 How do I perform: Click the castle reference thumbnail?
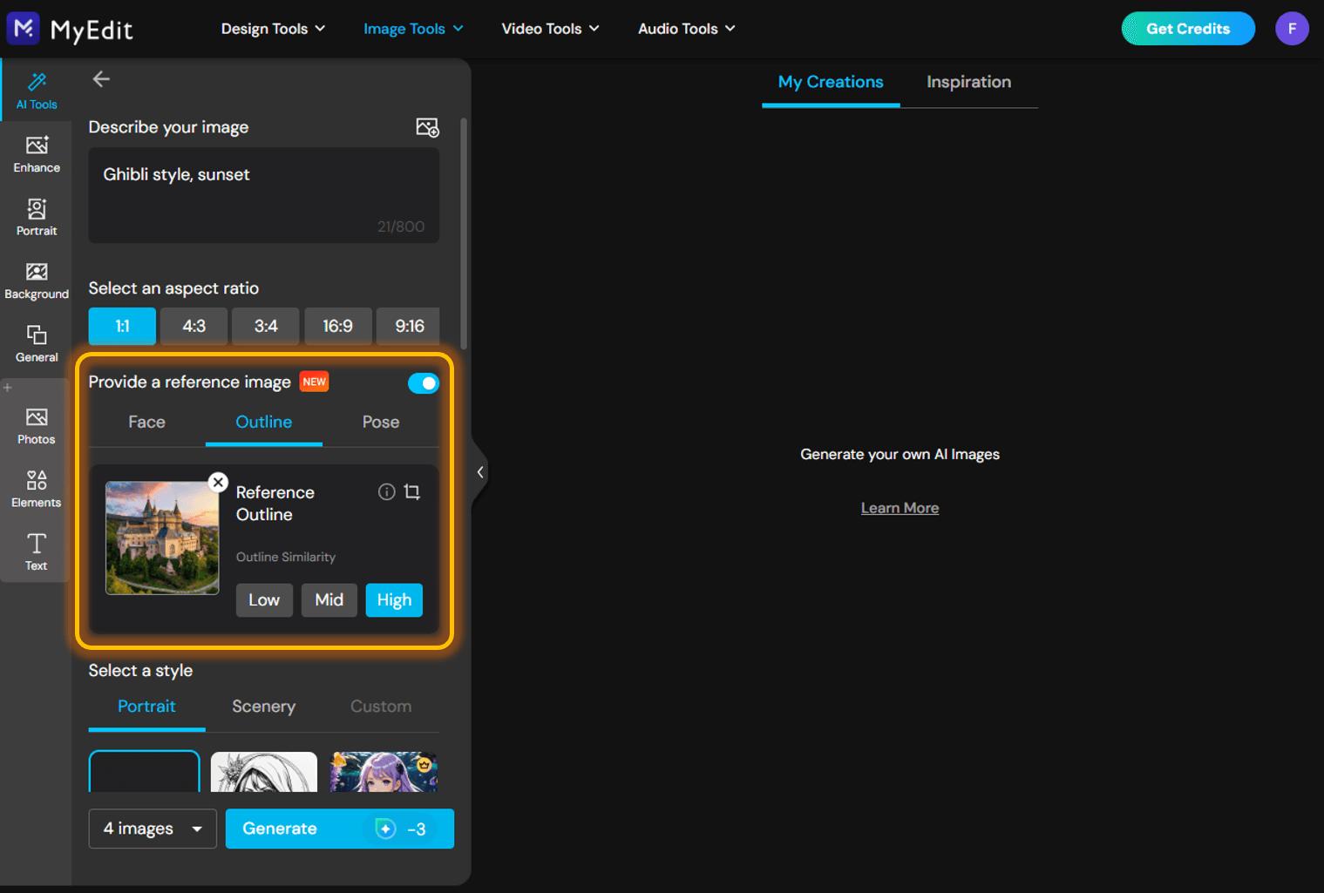point(162,538)
